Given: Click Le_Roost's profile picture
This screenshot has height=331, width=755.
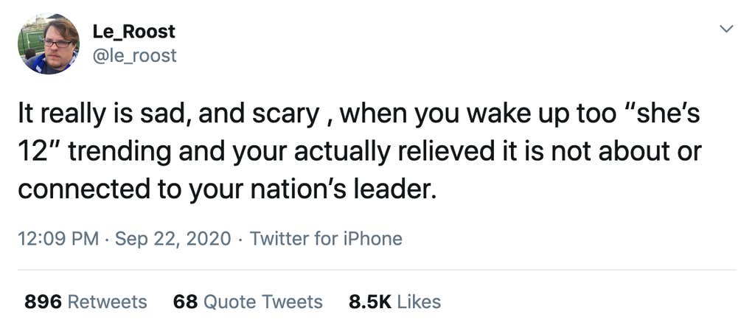Looking at the screenshot, I should [x=49, y=44].
